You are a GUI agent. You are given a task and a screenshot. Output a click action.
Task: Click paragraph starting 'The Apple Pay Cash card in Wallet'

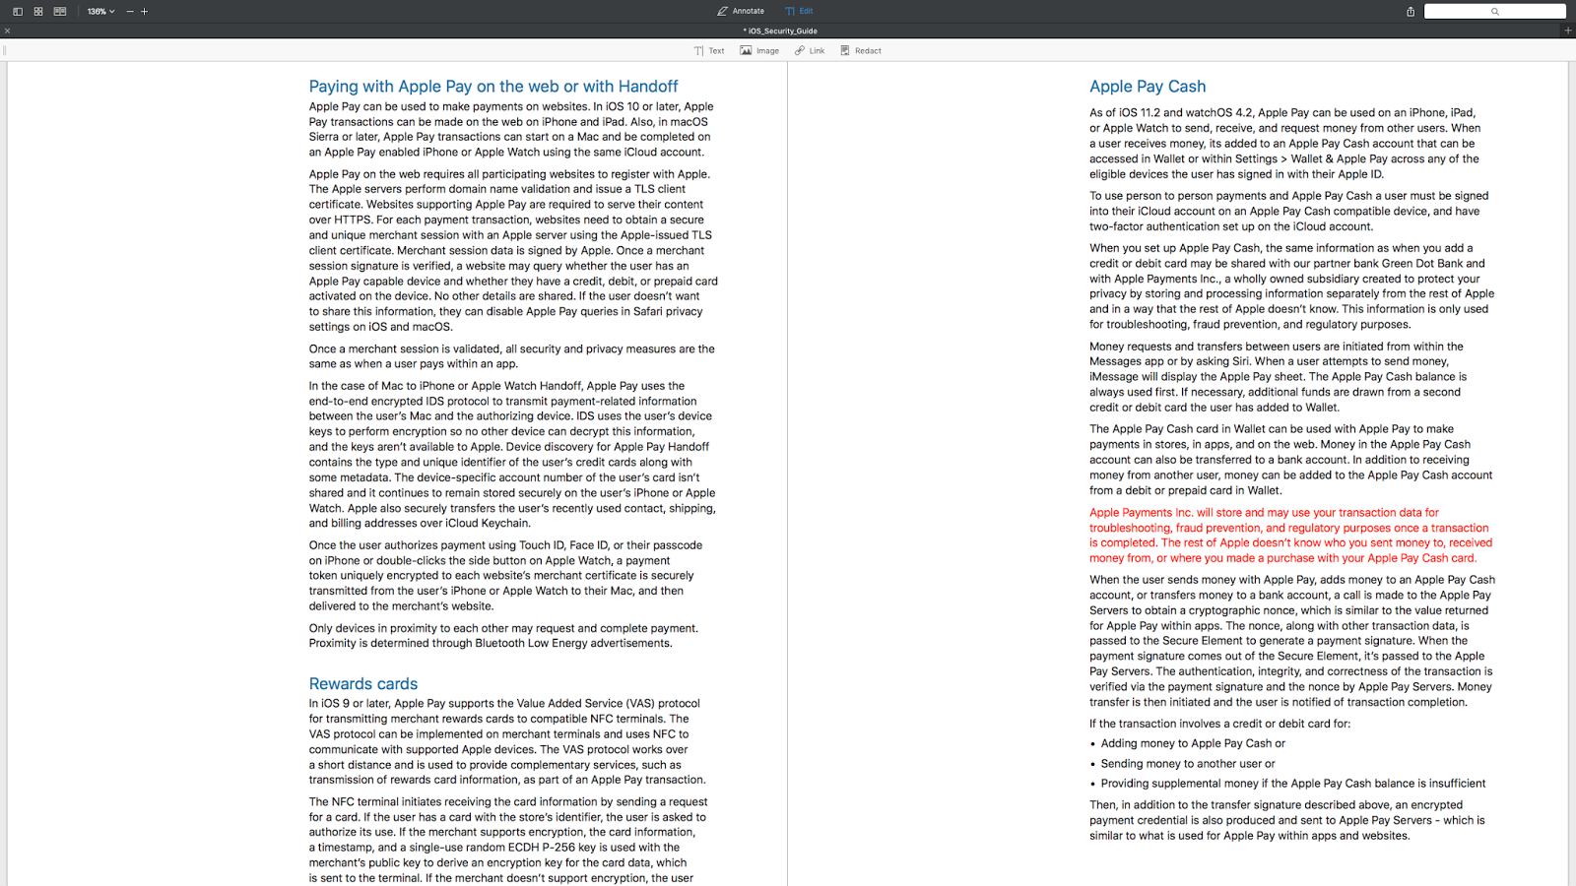1290,460
